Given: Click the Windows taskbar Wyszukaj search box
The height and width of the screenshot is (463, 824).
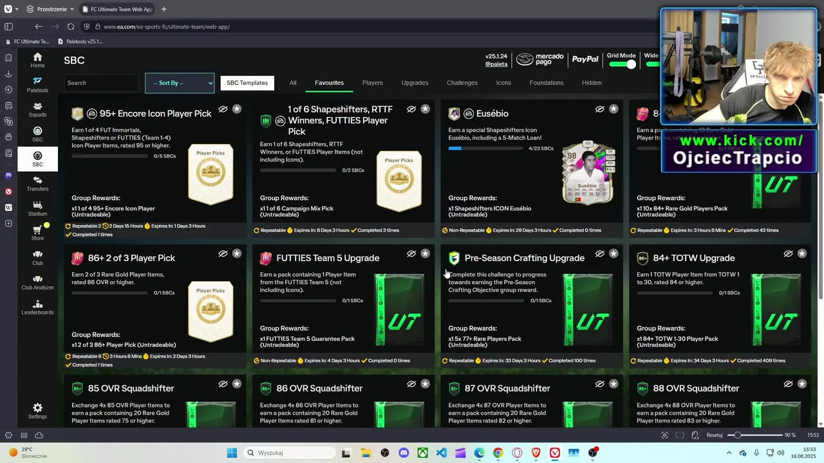Looking at the screenshot, I should pos(288,453).
